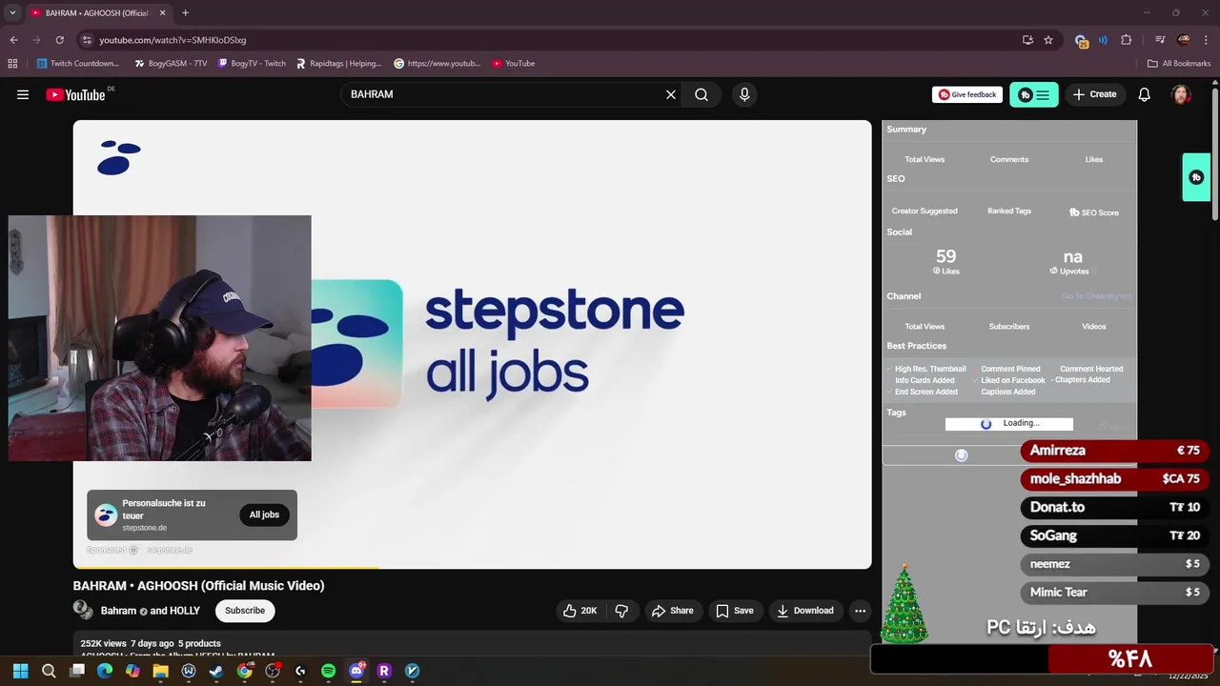
Task: Open Windows taskbar search
Action: (49, 671)
